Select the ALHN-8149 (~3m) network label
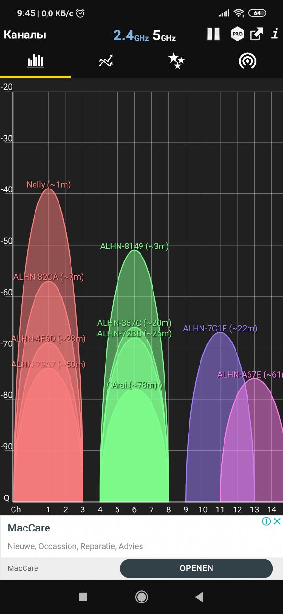The width and height of the screenshot is (283, 614). (134, 246)
